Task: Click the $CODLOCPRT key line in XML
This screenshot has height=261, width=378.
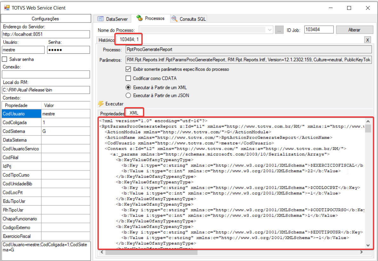Action: 240,188
